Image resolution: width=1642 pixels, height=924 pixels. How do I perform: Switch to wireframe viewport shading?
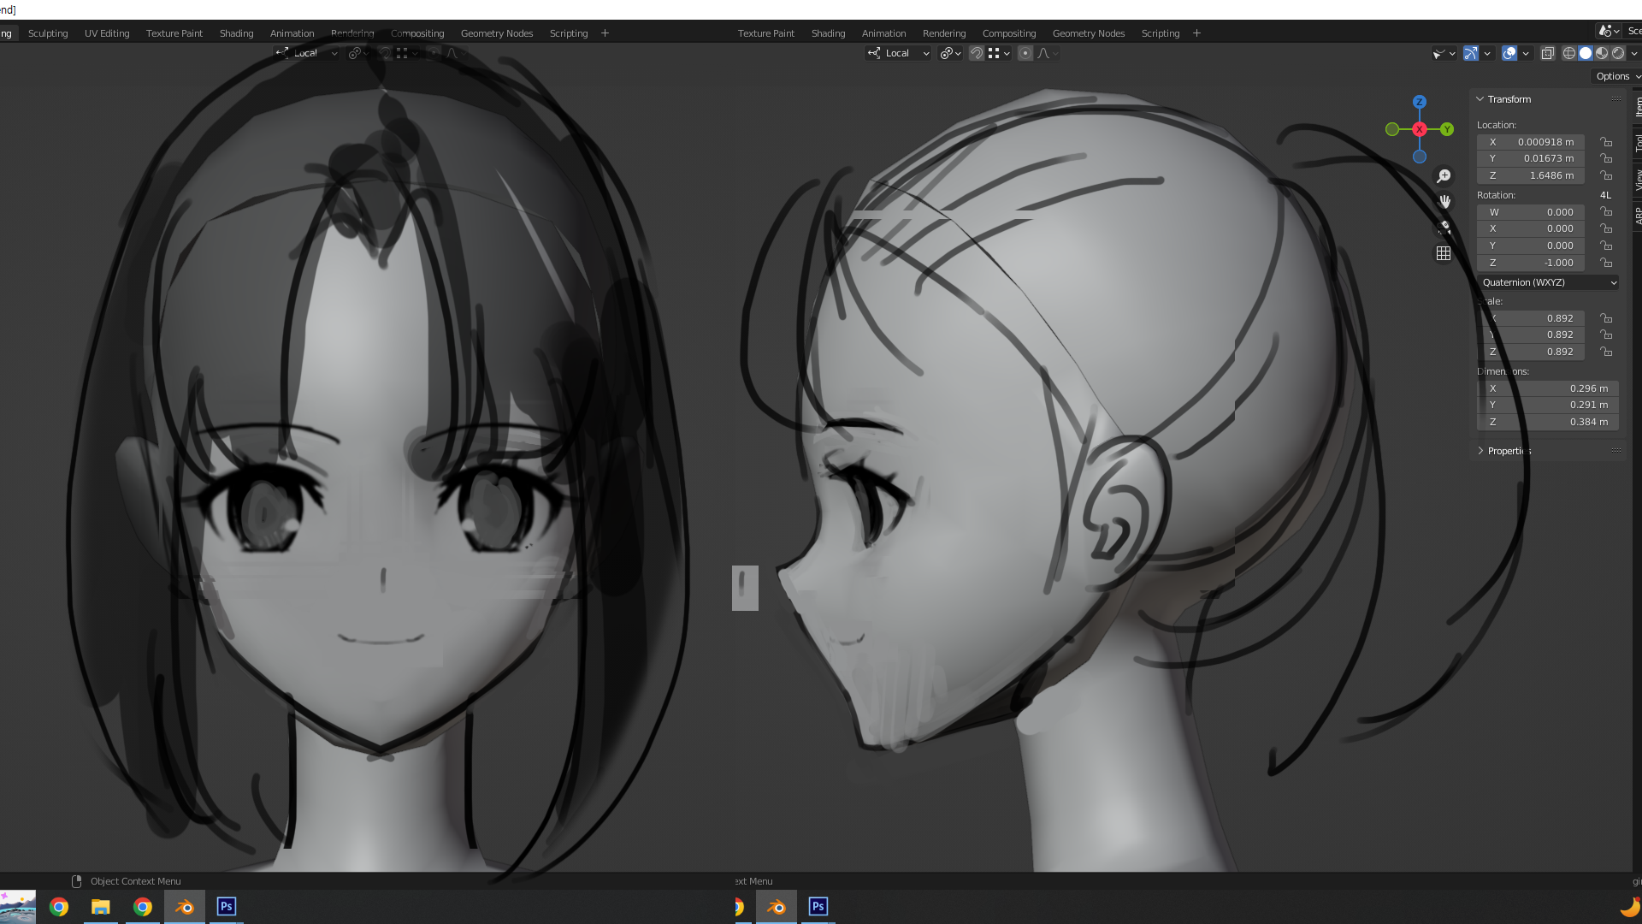1569,53
